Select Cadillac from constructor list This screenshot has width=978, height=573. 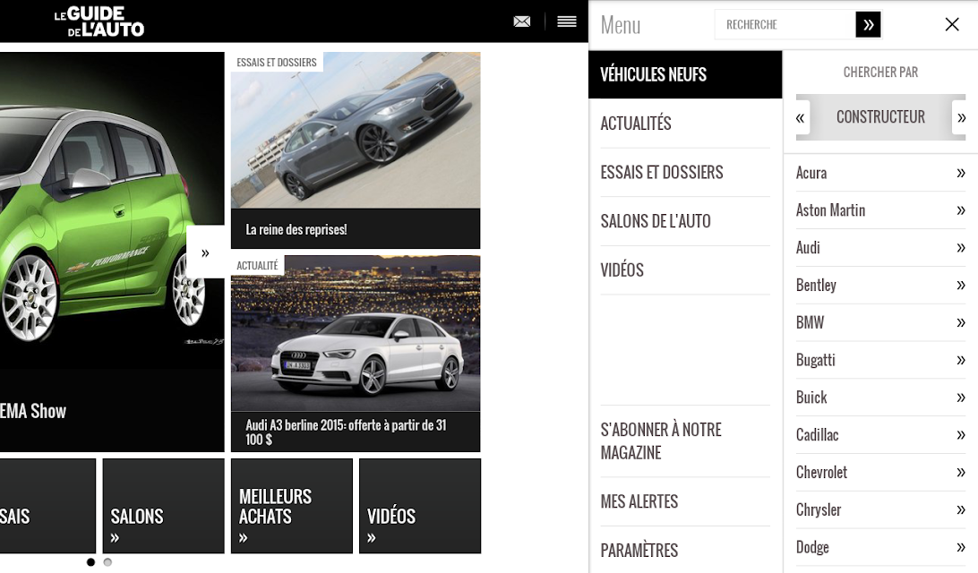[817, 434]
